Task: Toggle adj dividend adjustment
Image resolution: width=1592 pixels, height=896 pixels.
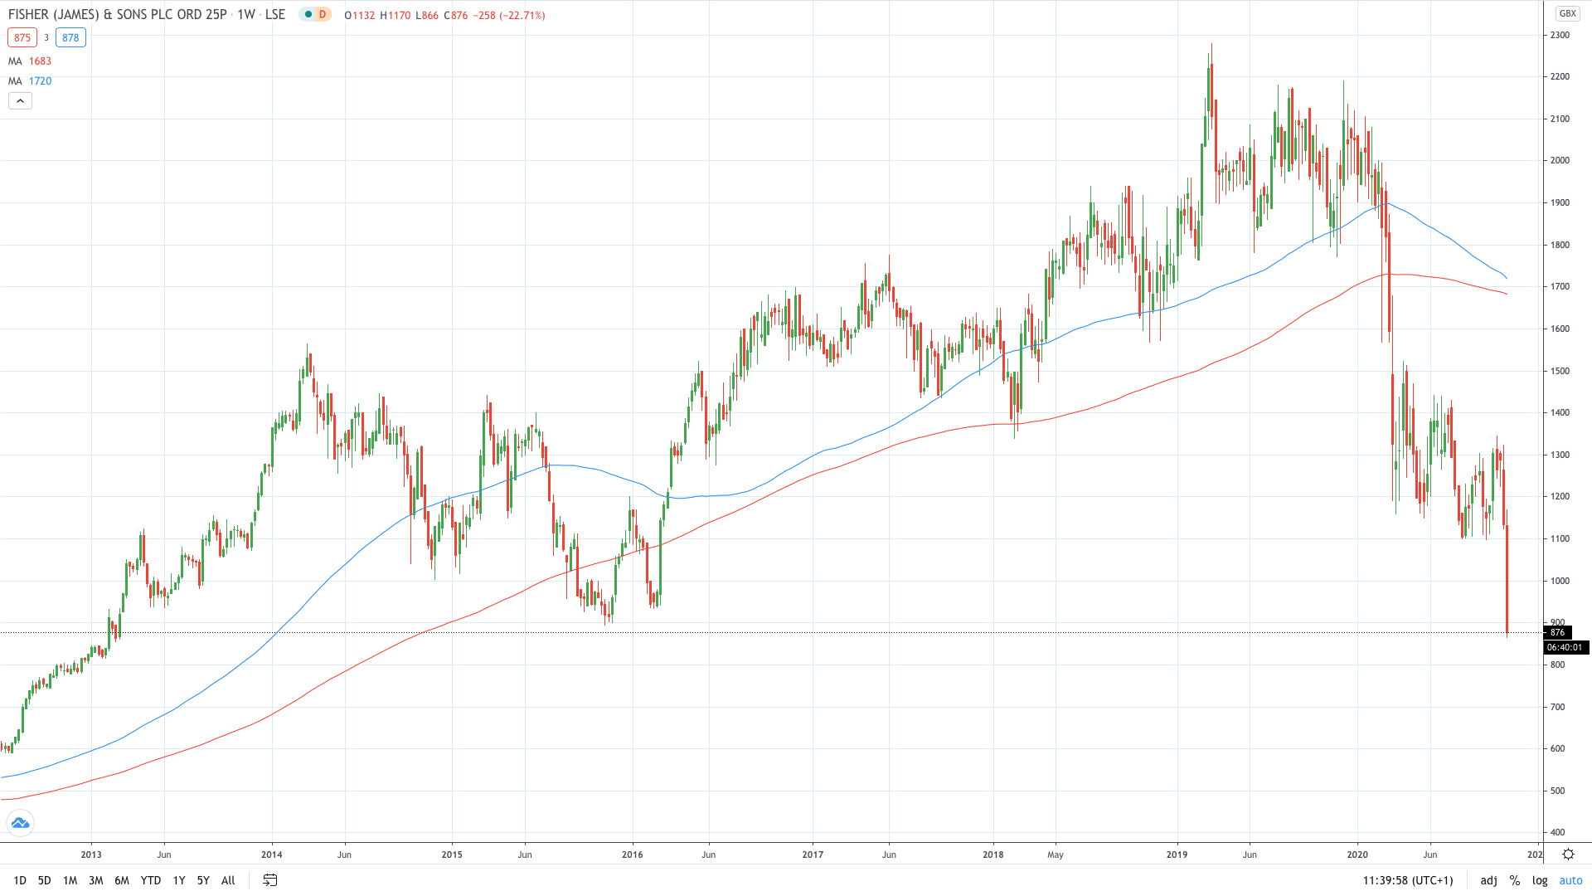Action: 1489,880
